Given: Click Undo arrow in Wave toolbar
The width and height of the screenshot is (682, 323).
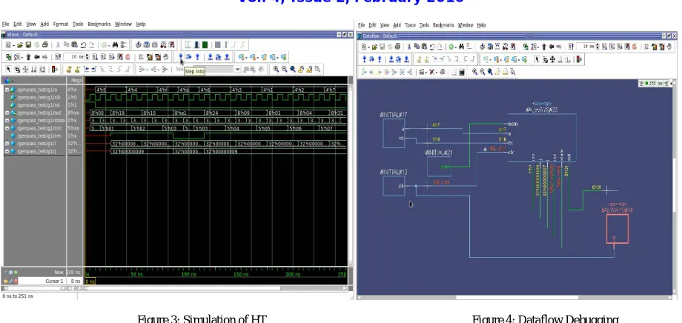Looking at the screenshot, I should [x=83, y=44].
